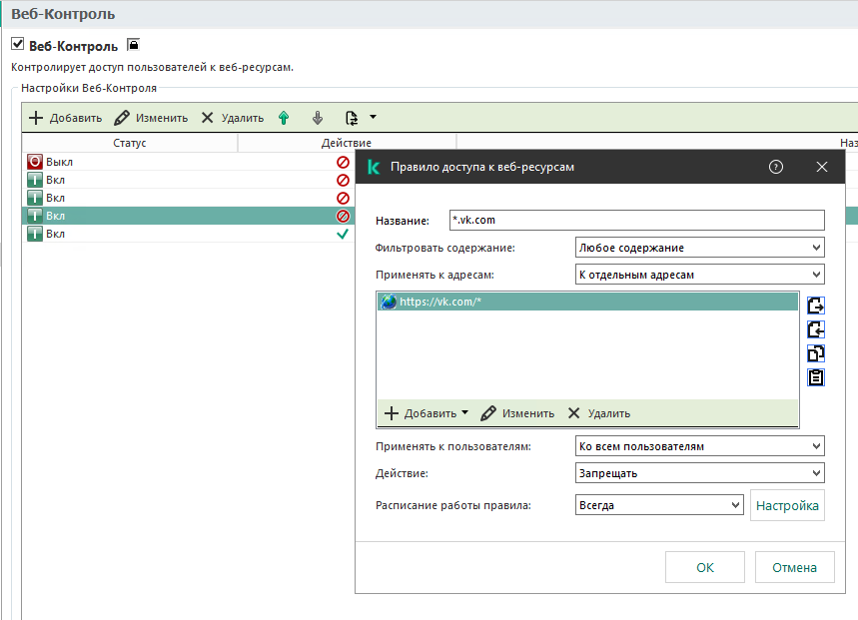
Task: Click the OK button
Action: click(705, 567)
